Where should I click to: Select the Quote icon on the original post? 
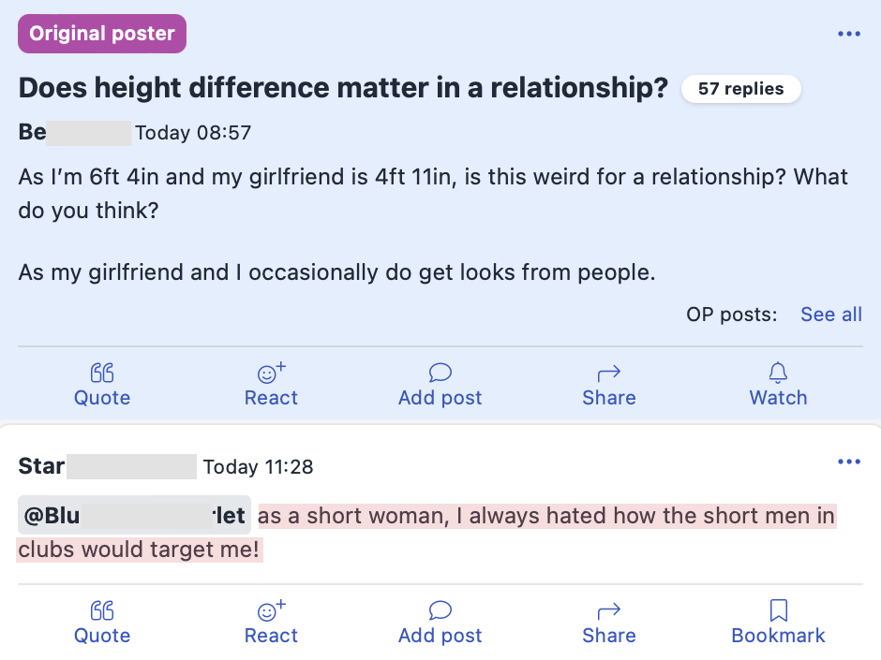click(101, 372)
